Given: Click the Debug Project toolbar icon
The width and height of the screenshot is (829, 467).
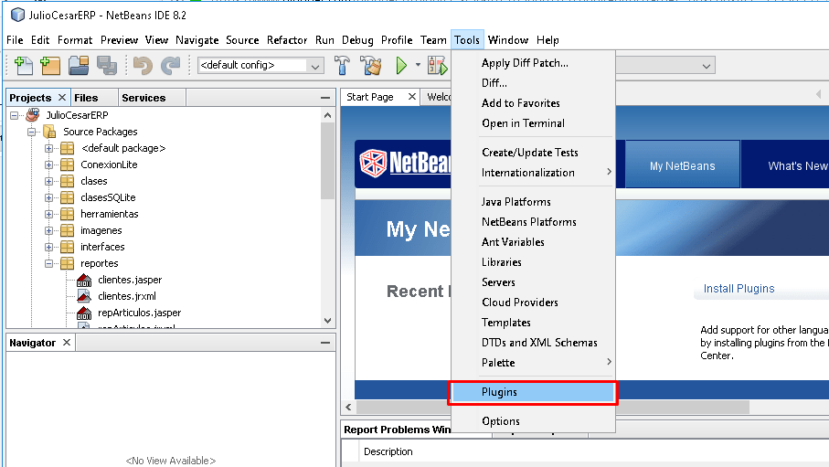Looking at the screenshot, I should coord(438,66).
